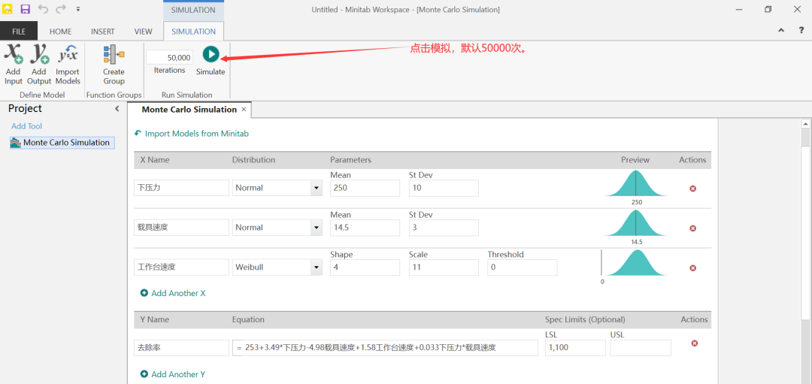Click the Iterations field showing 50,000
This screenshot has height=384, width=812.
[169, 57]
